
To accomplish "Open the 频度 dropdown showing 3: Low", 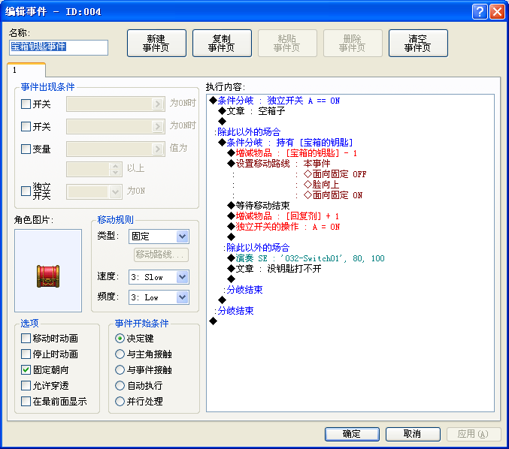I will pos(159,297).
